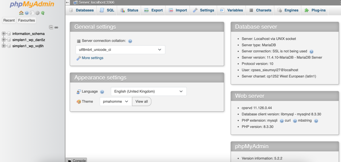Click text 'PHP version: 8.3.30'

257,127
